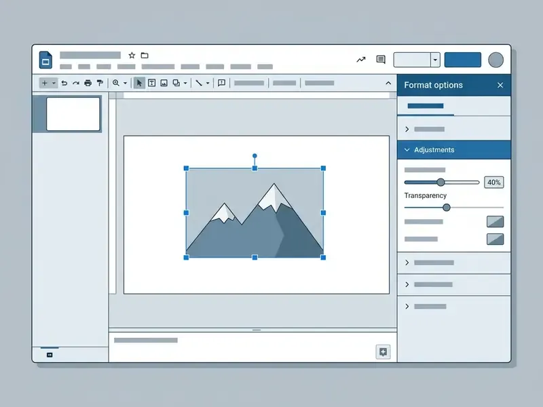The width and height of the screenshot is (543, 407).
Task: Select the paint format roller icon
Action: 100,83
